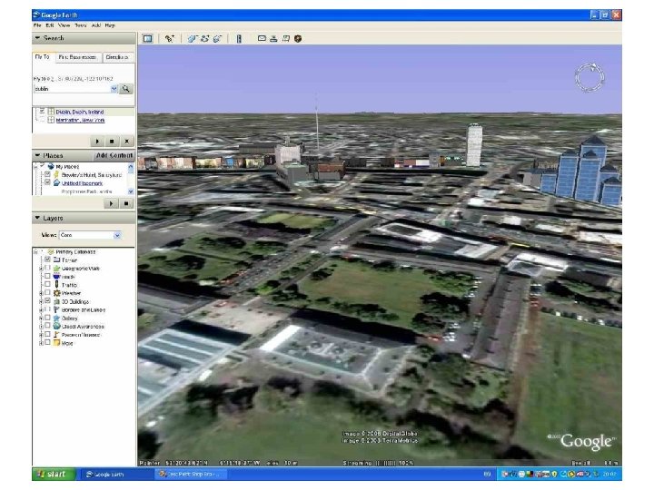Toggle the 3D Buildings layer checkbox

pyautogui.click(x=47, y=301)
